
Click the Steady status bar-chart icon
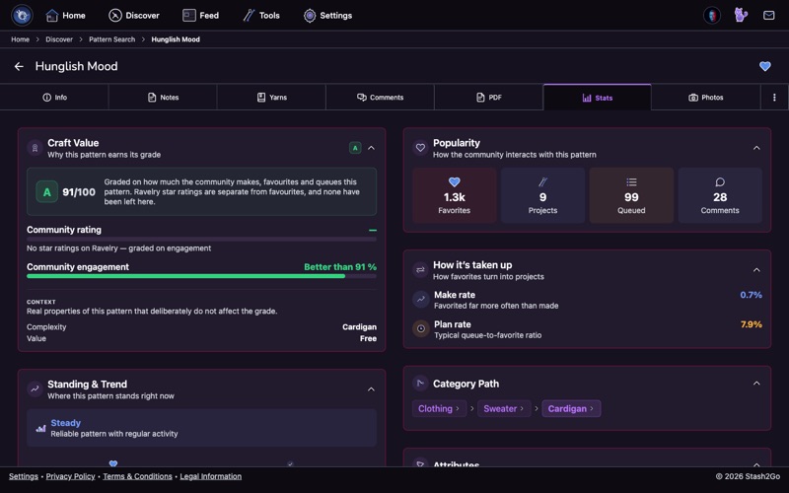tap(40, 429)
